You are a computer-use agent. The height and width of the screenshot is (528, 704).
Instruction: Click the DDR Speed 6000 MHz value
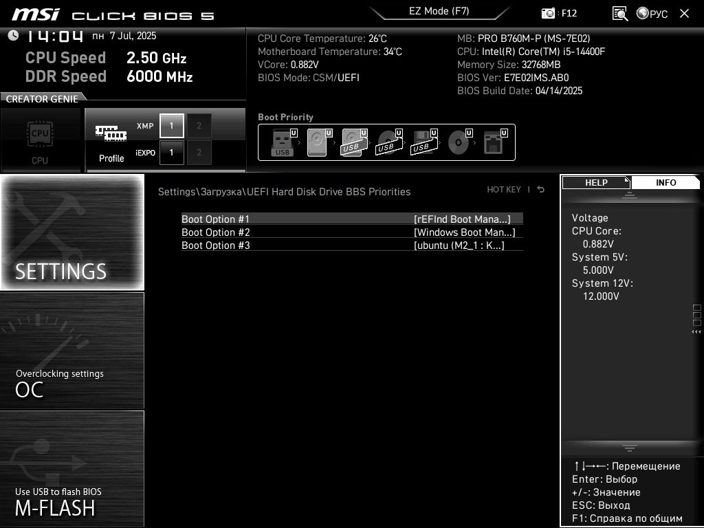pos(159,76)
